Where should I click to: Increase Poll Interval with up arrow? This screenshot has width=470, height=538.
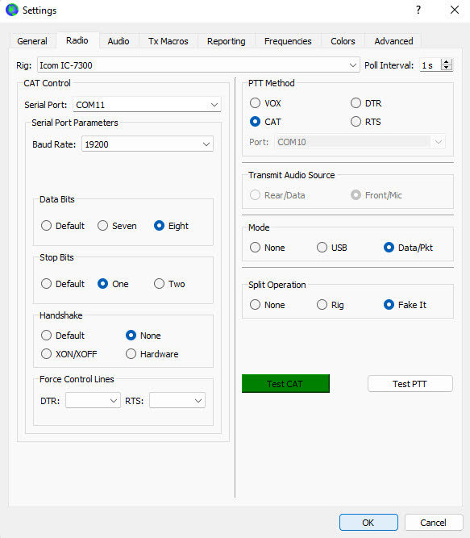coord(447,62)
